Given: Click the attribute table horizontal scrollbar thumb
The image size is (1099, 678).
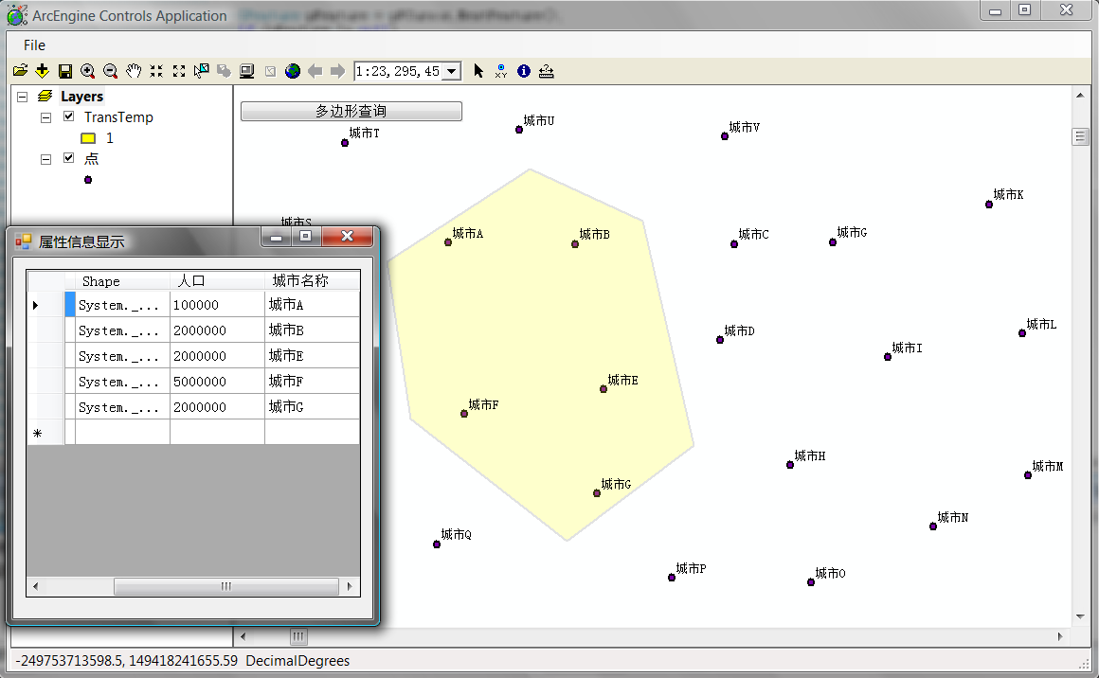Looking at the screenshot, I should [x=225, y=587].
